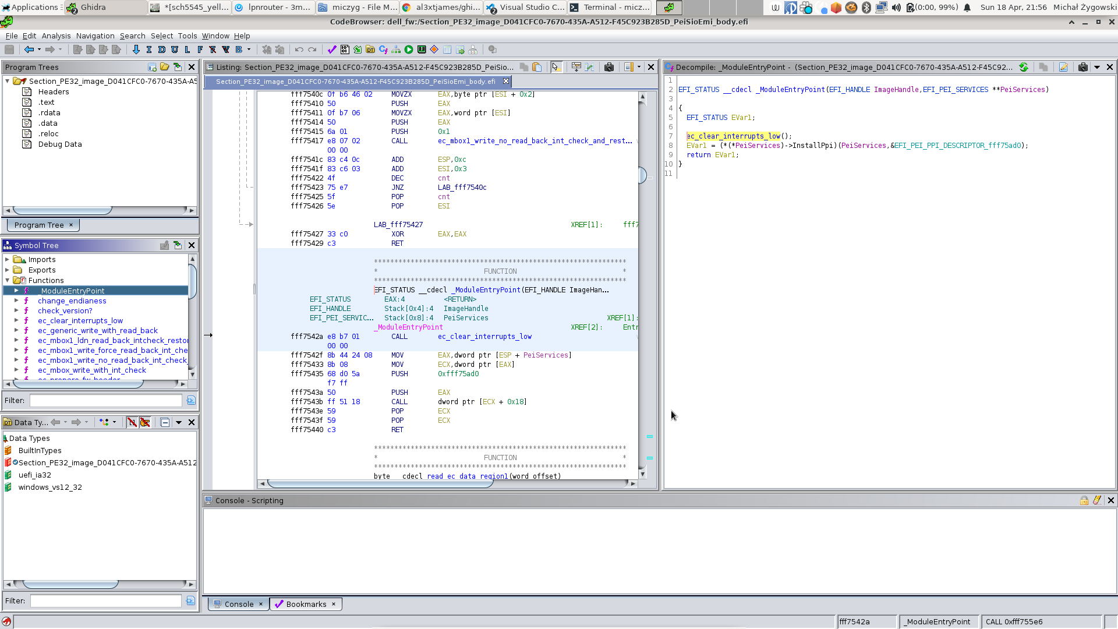The image size is (1118, 629).
Task: Open program tree folder icon
Action: tap(165, 67)
